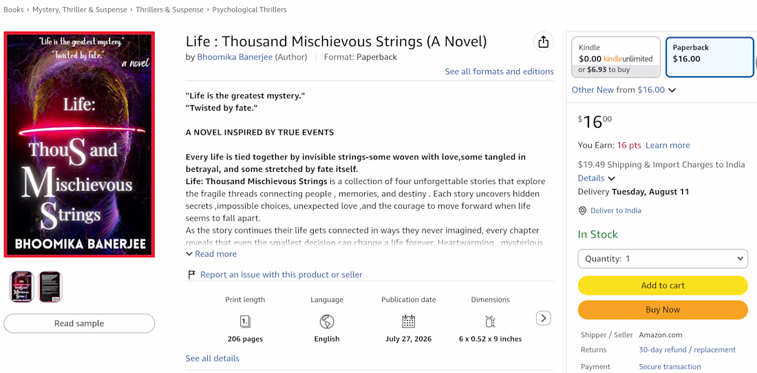Click the Buy Now button
This screenshot has width=757, height=373.
(663, 310)
